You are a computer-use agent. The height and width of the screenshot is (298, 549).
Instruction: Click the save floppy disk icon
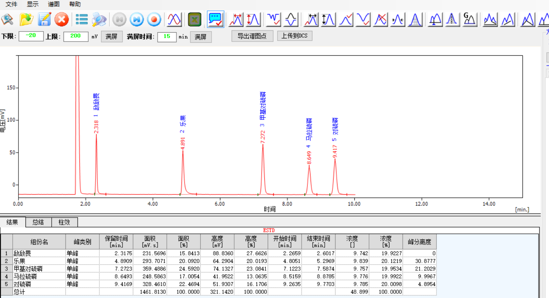(44, 19)
